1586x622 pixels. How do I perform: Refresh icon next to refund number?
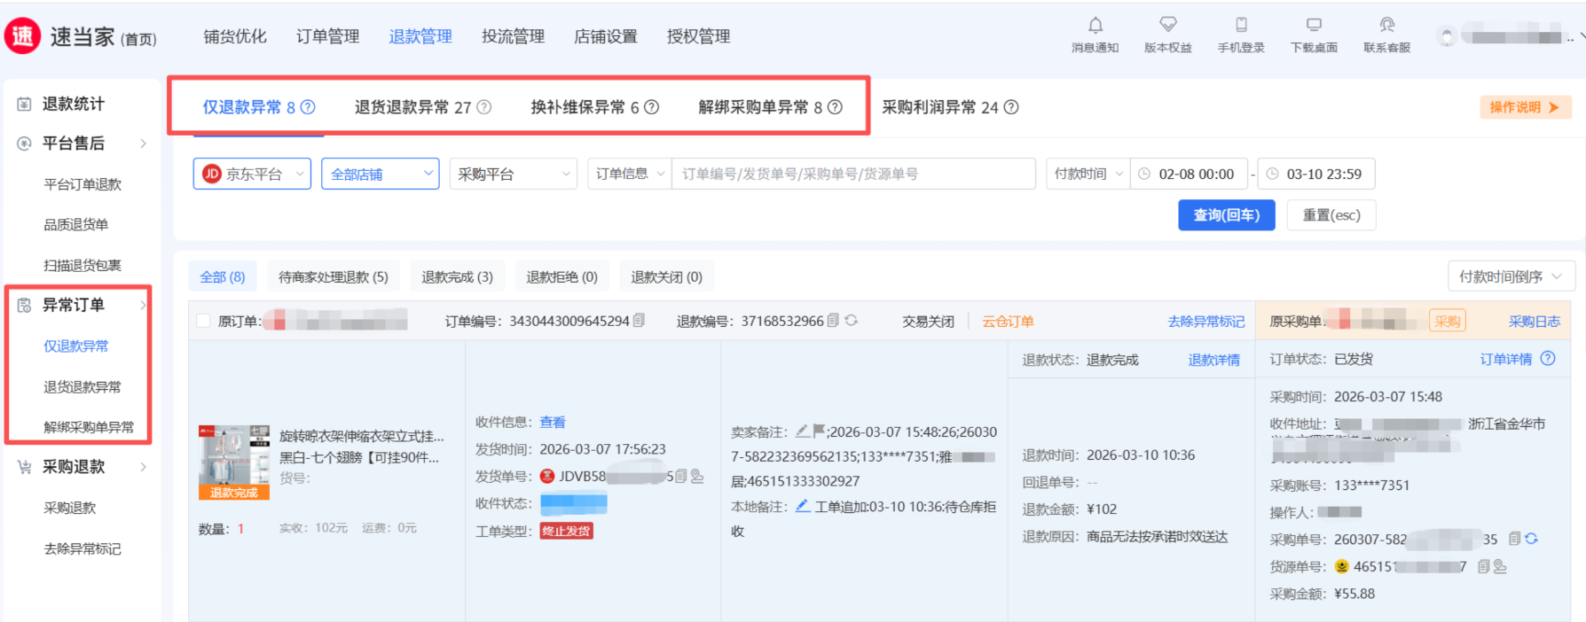(852, 321)
